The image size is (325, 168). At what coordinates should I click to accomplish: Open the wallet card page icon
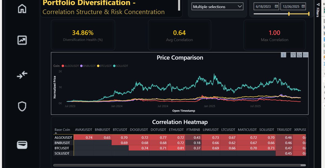pos(22,145)
